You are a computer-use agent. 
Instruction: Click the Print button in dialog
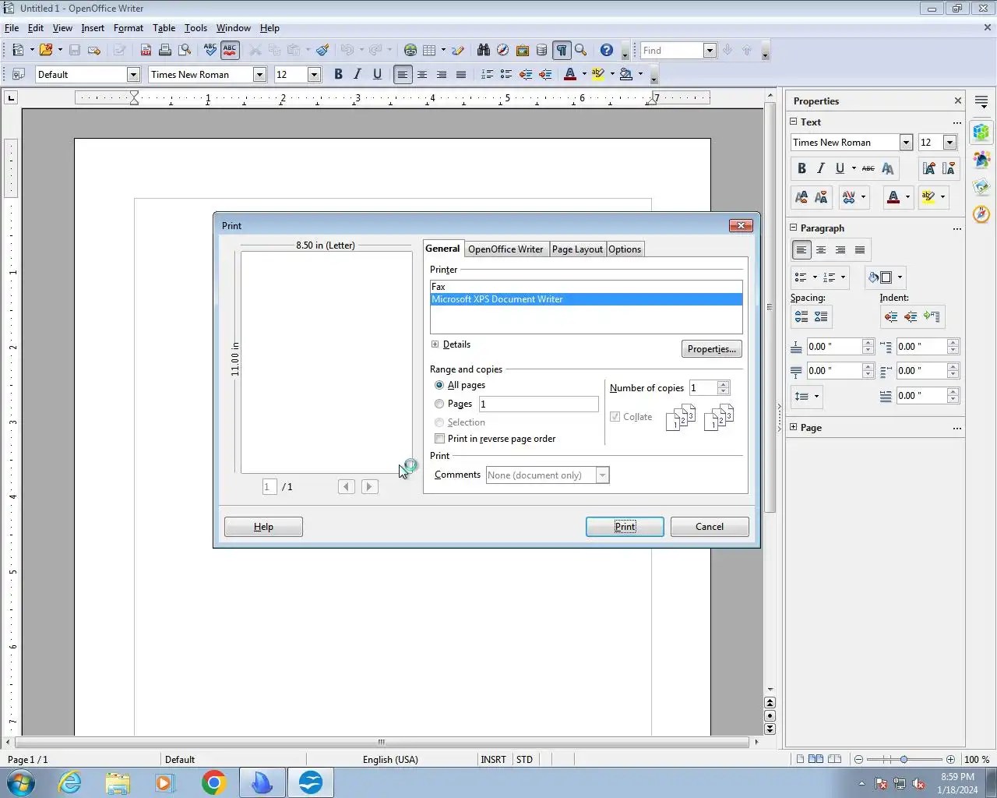(x=625, y=527)
